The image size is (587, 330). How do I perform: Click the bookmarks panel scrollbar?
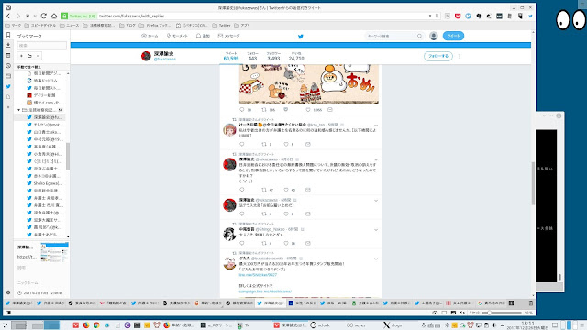68,157
